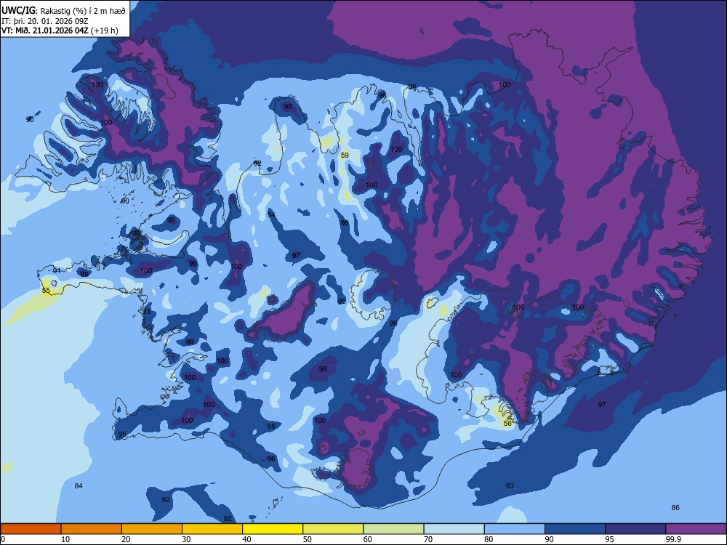Click the 70–80 light blue legend swatch
Image resolution: width=727 pixels, height=545 pixels.
click(454, 529)
